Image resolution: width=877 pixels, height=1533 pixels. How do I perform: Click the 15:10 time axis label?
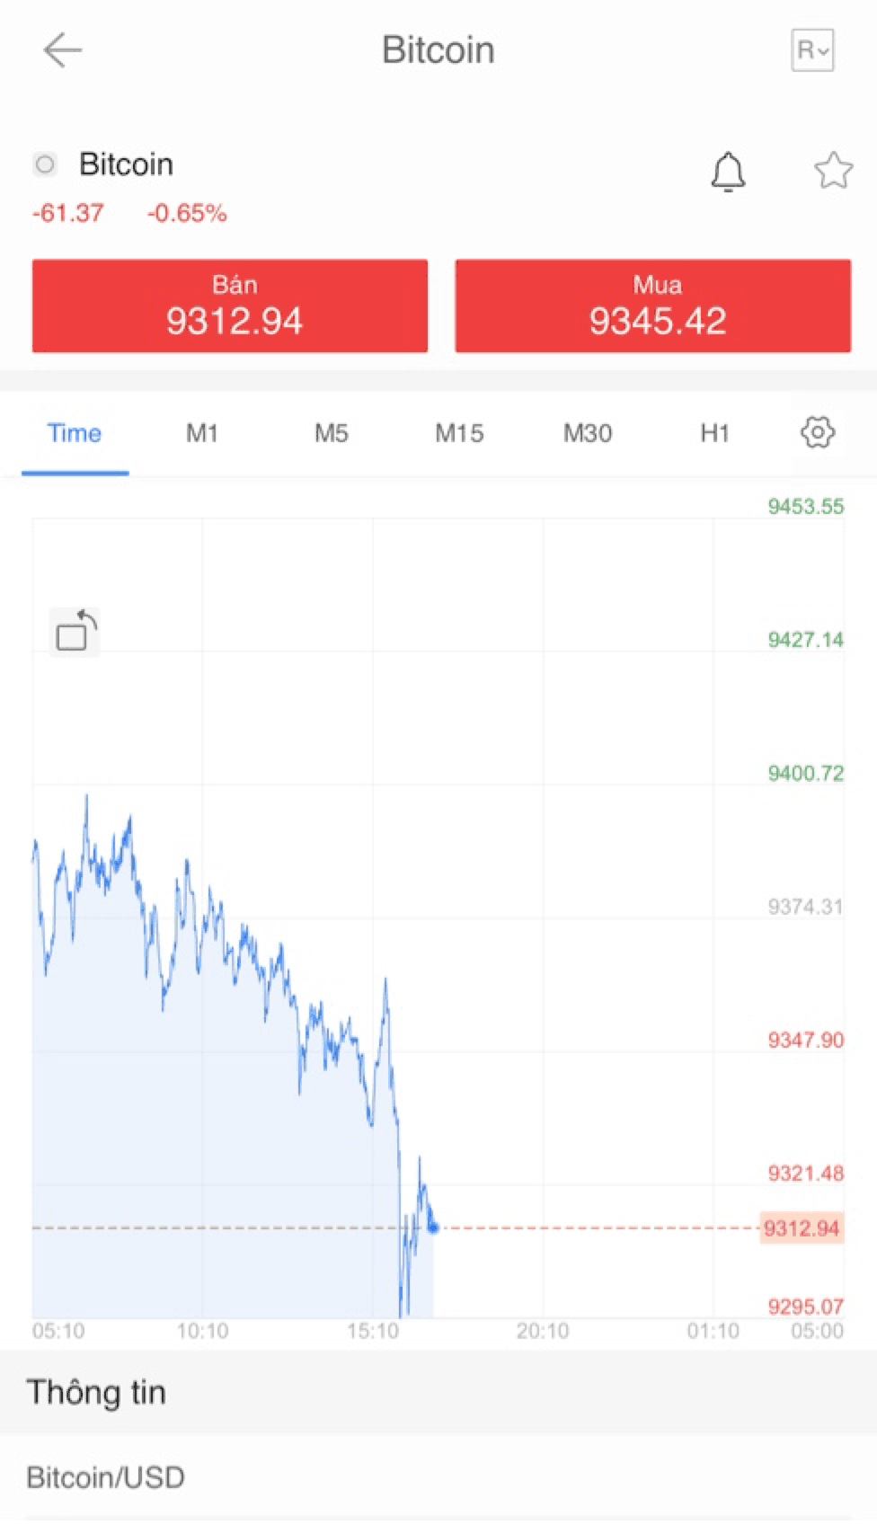pos(373,1331)
